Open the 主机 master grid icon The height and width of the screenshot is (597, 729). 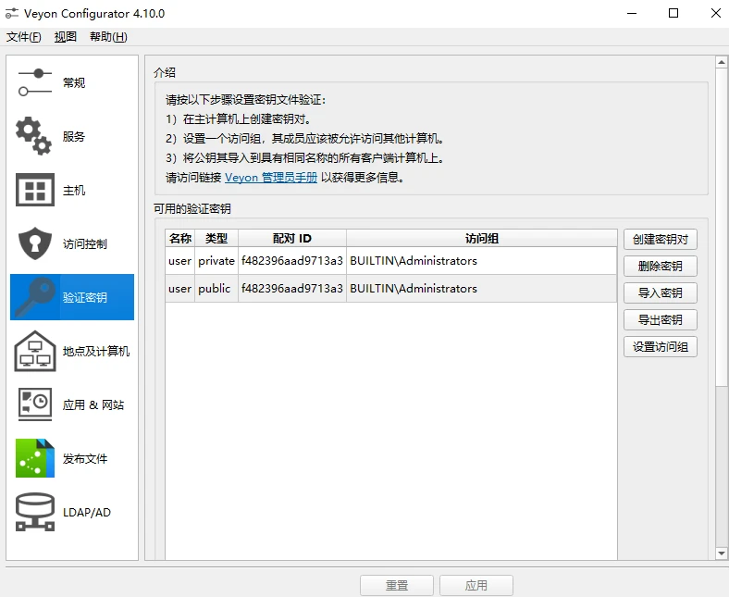(x=35, y=190)
